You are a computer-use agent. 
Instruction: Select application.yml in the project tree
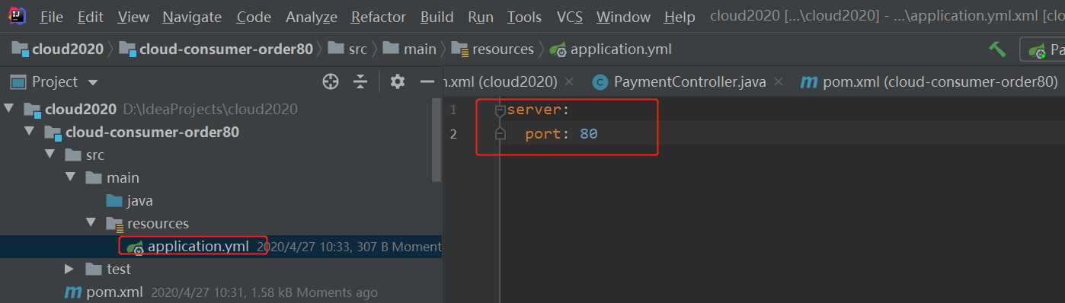point(198,247)
